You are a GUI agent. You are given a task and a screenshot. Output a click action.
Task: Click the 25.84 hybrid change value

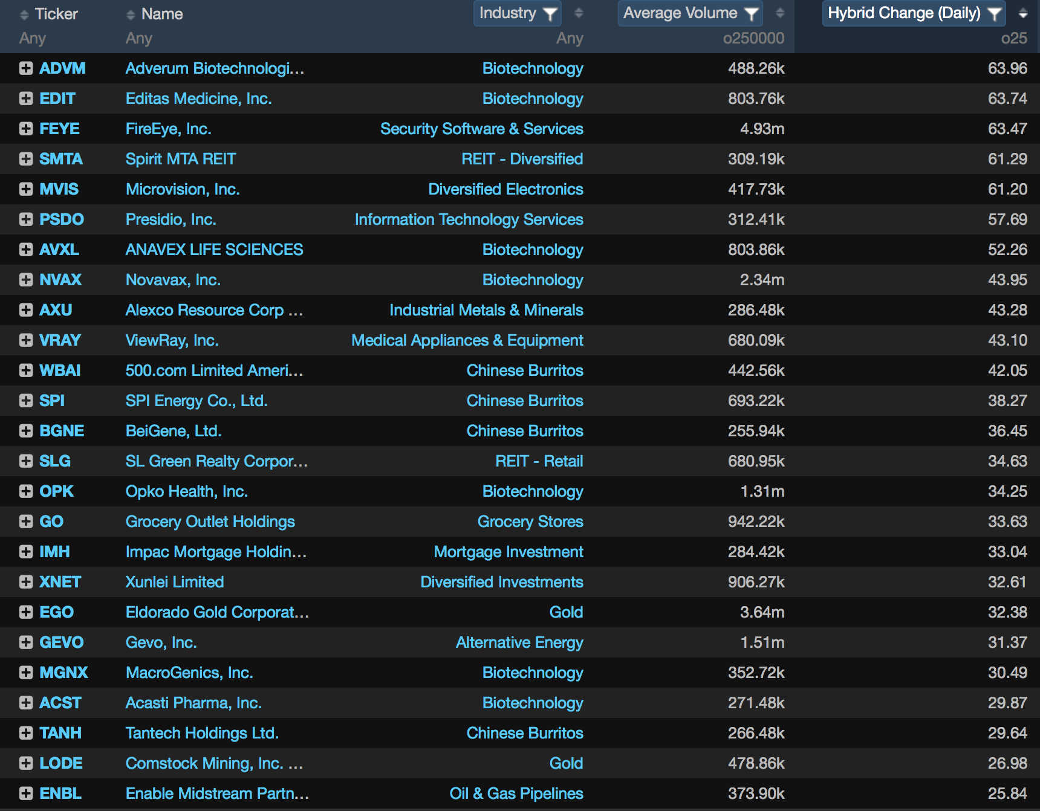(x=1007, y=793)
